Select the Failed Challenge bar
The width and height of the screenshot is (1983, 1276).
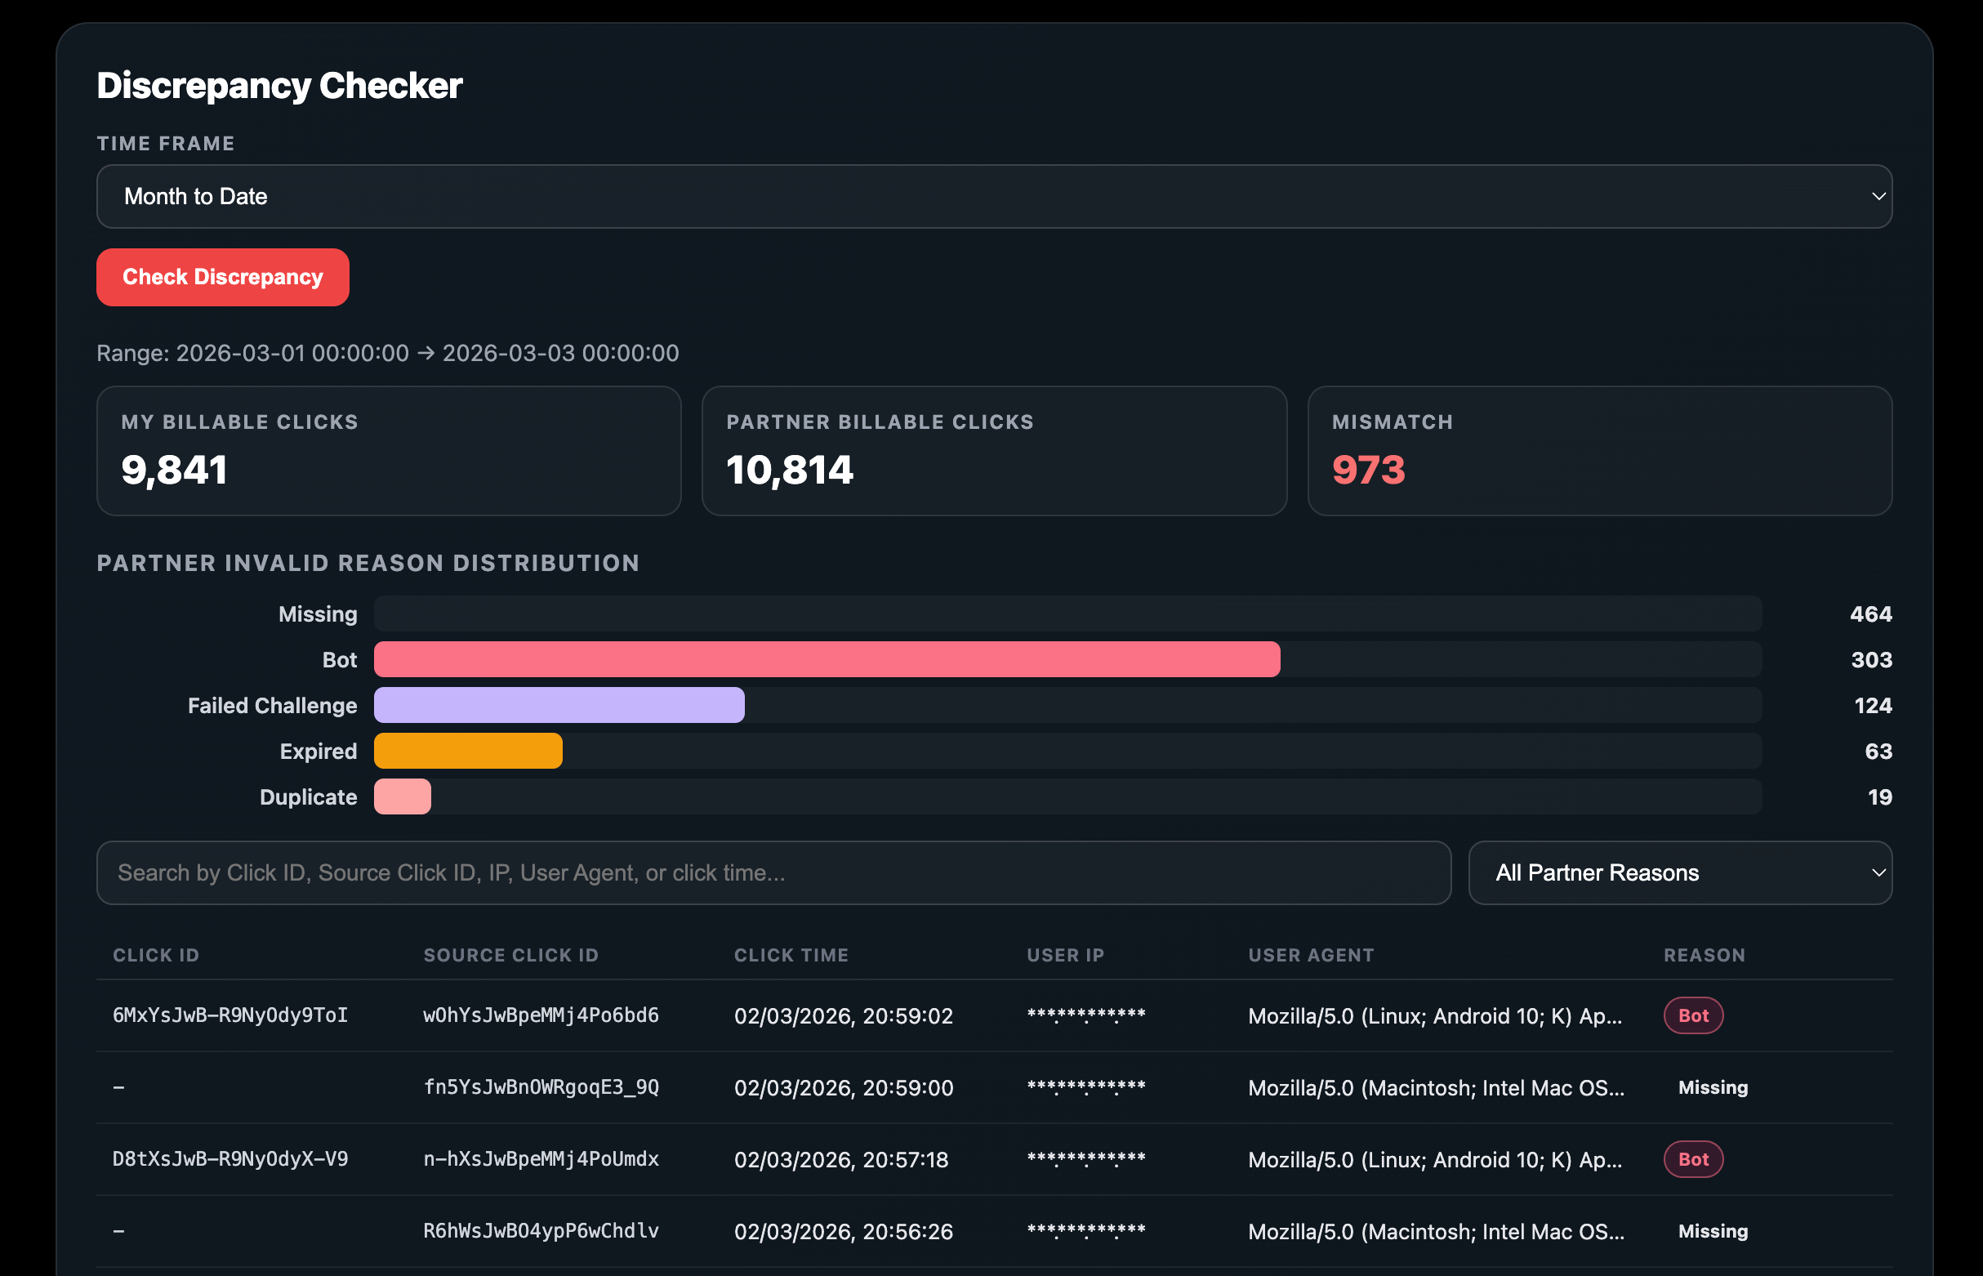(559, 705)
